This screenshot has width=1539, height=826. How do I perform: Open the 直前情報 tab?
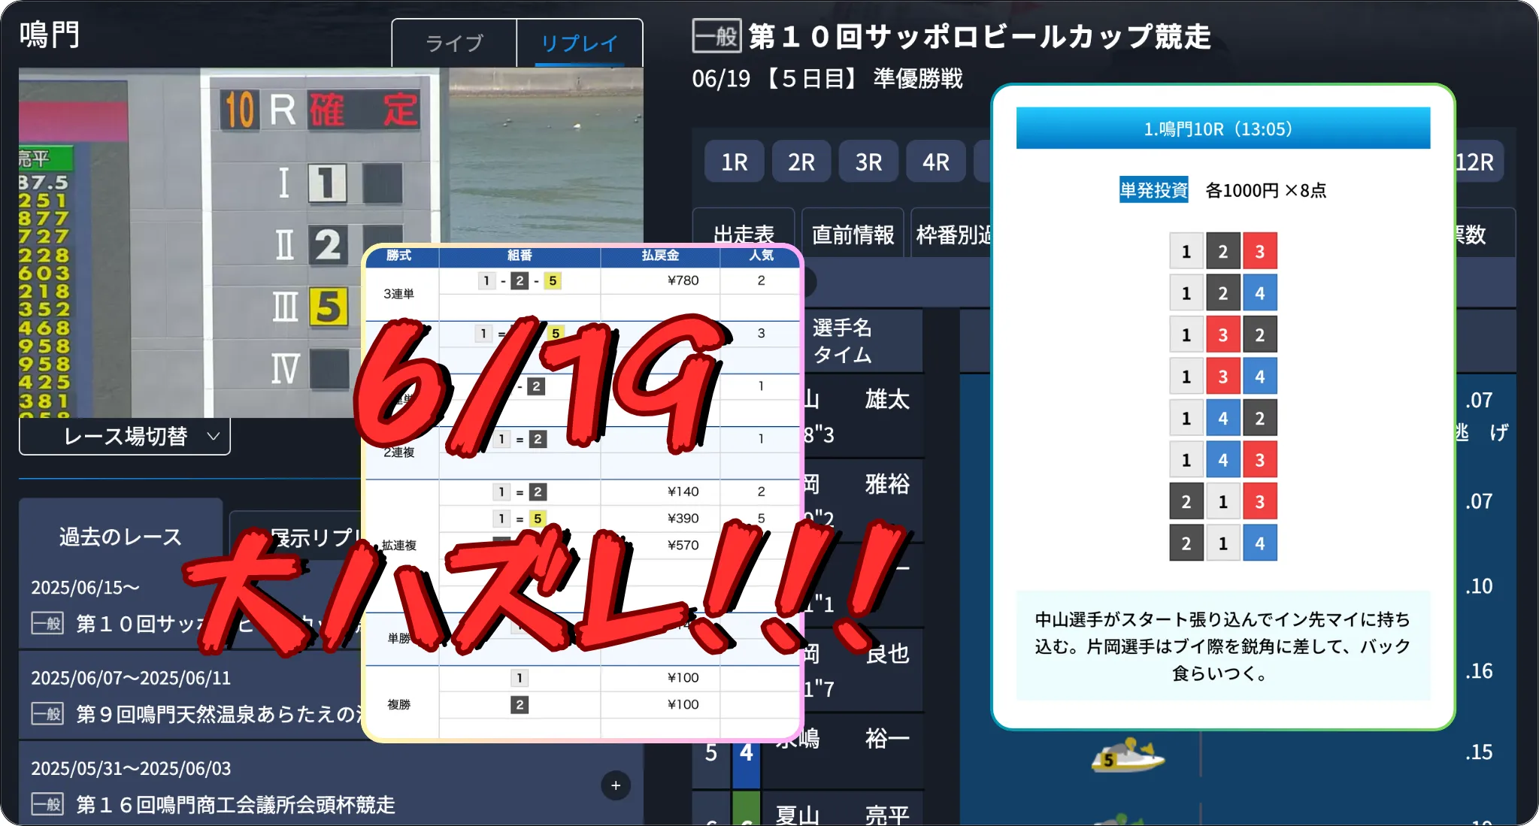click(853, 234)
